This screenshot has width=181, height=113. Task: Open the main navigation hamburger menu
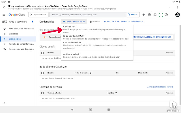point(4,15)
